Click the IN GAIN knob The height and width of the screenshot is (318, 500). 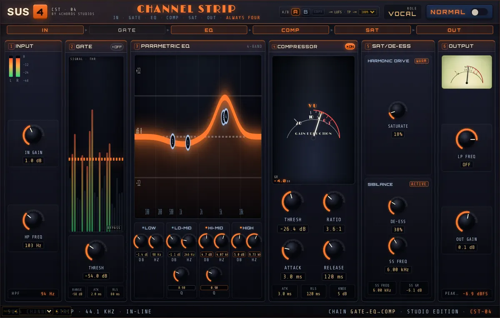pyautogui.click(x=33, y=135)
